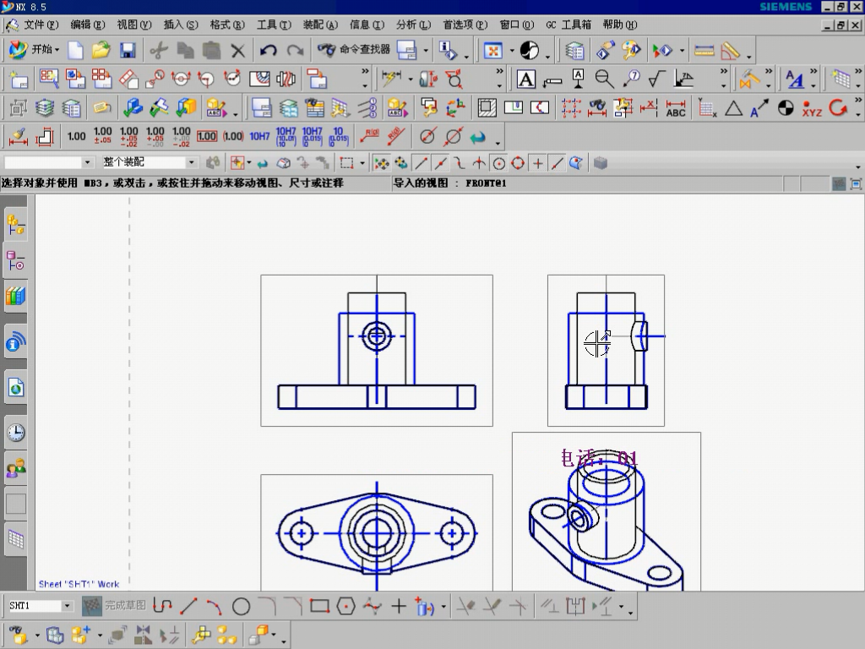The image size is (865, 649).
Task: Select the 1.00 nominal dimension style
Action: [x=76, y=136]
